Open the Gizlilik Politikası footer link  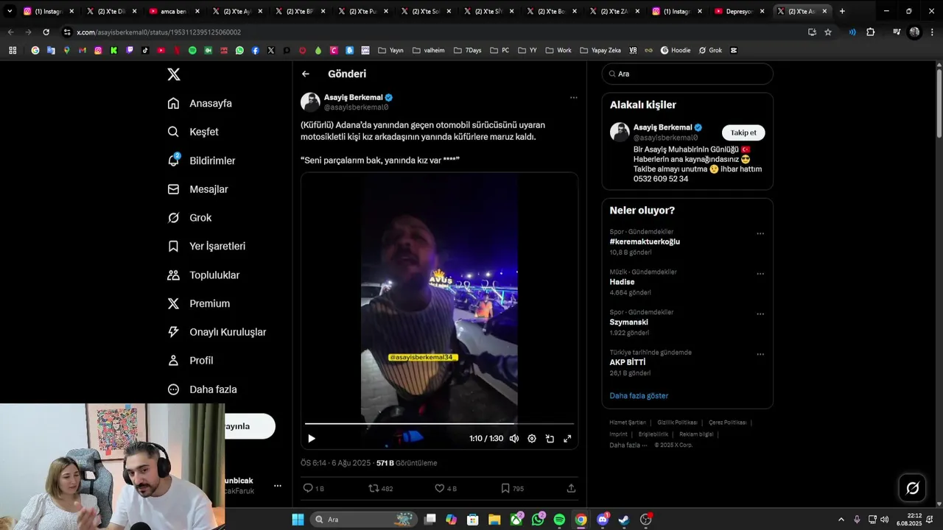[677, 423]
